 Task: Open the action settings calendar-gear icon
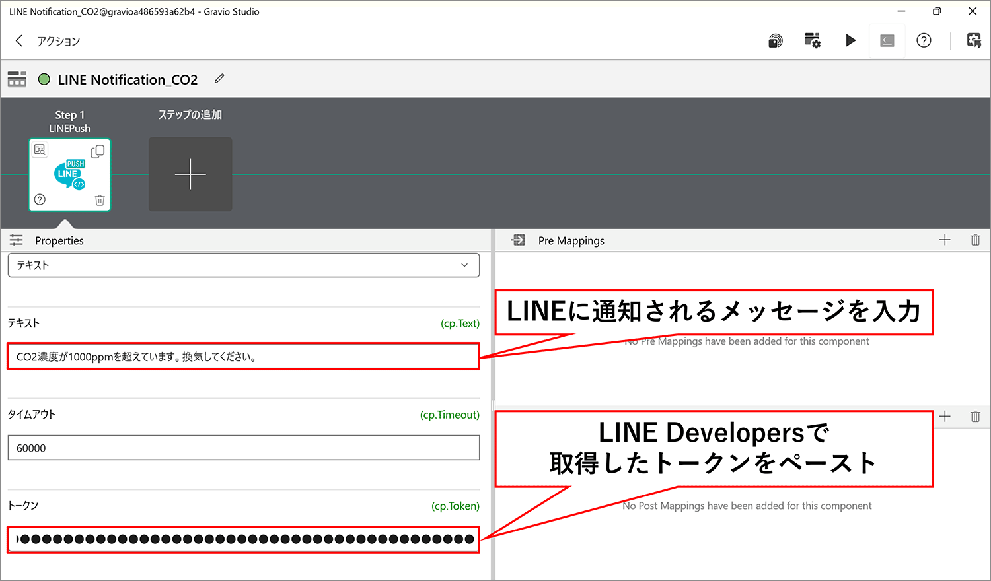pyautogui.click(x=813, y=41)
